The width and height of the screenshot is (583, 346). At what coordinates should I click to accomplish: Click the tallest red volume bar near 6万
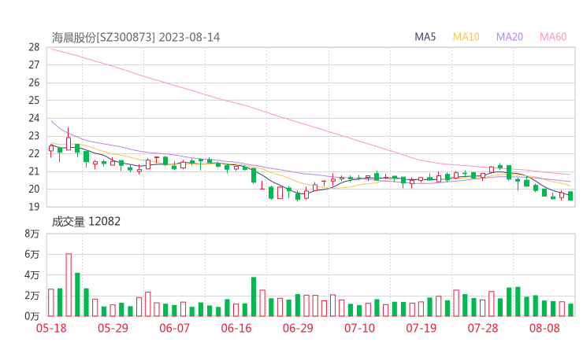[69, 285]
